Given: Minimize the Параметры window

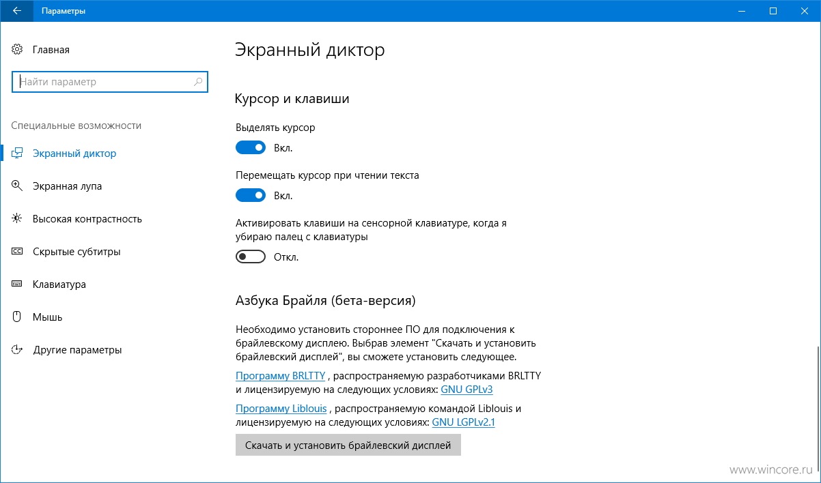Looking at the screenshot, I should tap(741, 11).
